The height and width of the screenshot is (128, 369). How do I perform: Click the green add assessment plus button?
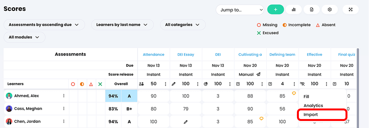point(275,10)
